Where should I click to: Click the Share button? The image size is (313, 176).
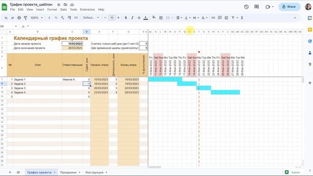[290, 6]
